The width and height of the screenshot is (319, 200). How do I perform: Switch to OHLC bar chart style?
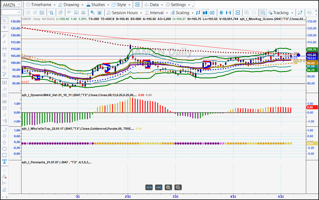coord(198,12)
